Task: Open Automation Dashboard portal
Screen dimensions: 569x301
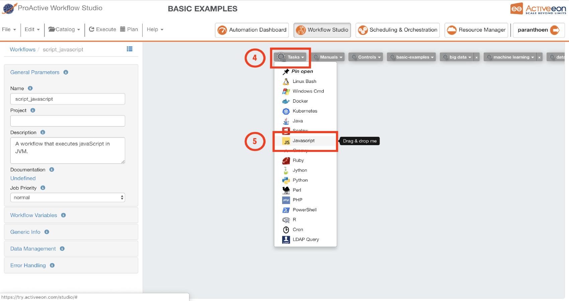Action: coord(252,30)
